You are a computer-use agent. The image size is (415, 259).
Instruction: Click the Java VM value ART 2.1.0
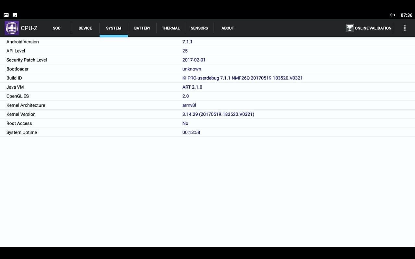pos(192,87)
